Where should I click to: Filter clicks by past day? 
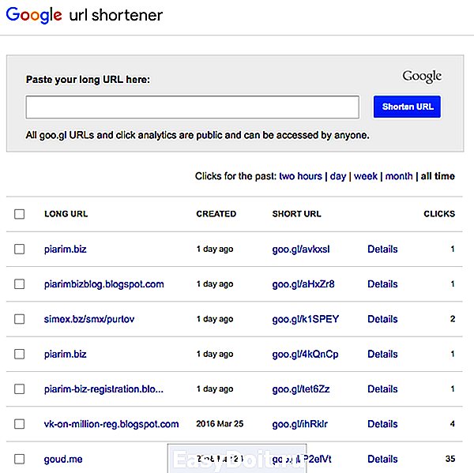(x=337, y=176)
